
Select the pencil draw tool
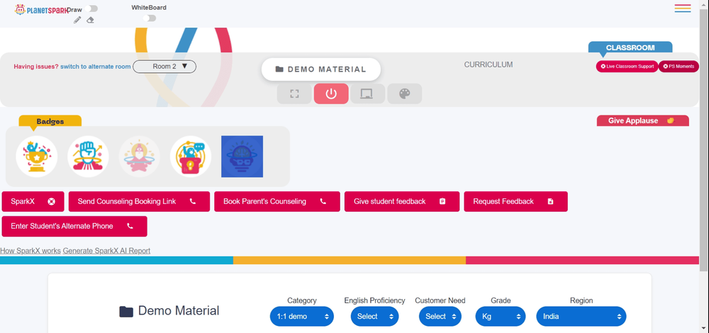[77, 20]
